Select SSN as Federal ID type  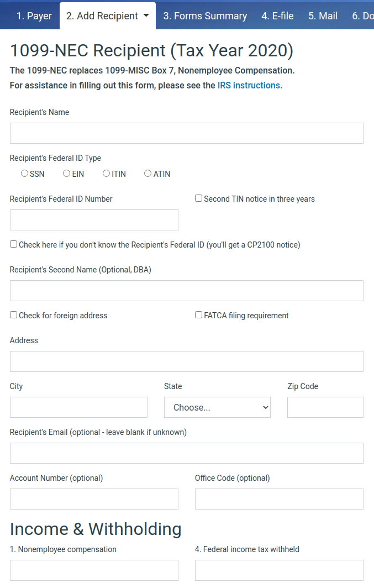click(x=24, y=174)
